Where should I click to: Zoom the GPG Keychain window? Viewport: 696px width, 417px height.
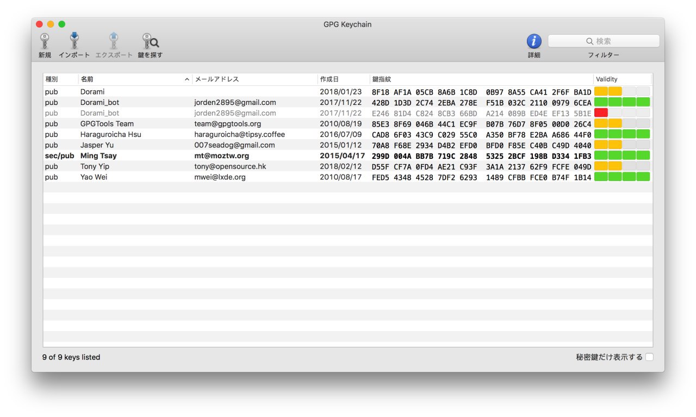click(61, 24)
